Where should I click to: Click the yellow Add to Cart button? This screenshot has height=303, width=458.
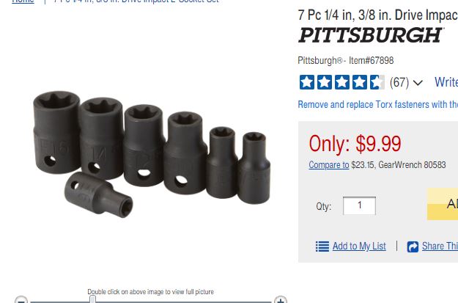coord(443,204)
